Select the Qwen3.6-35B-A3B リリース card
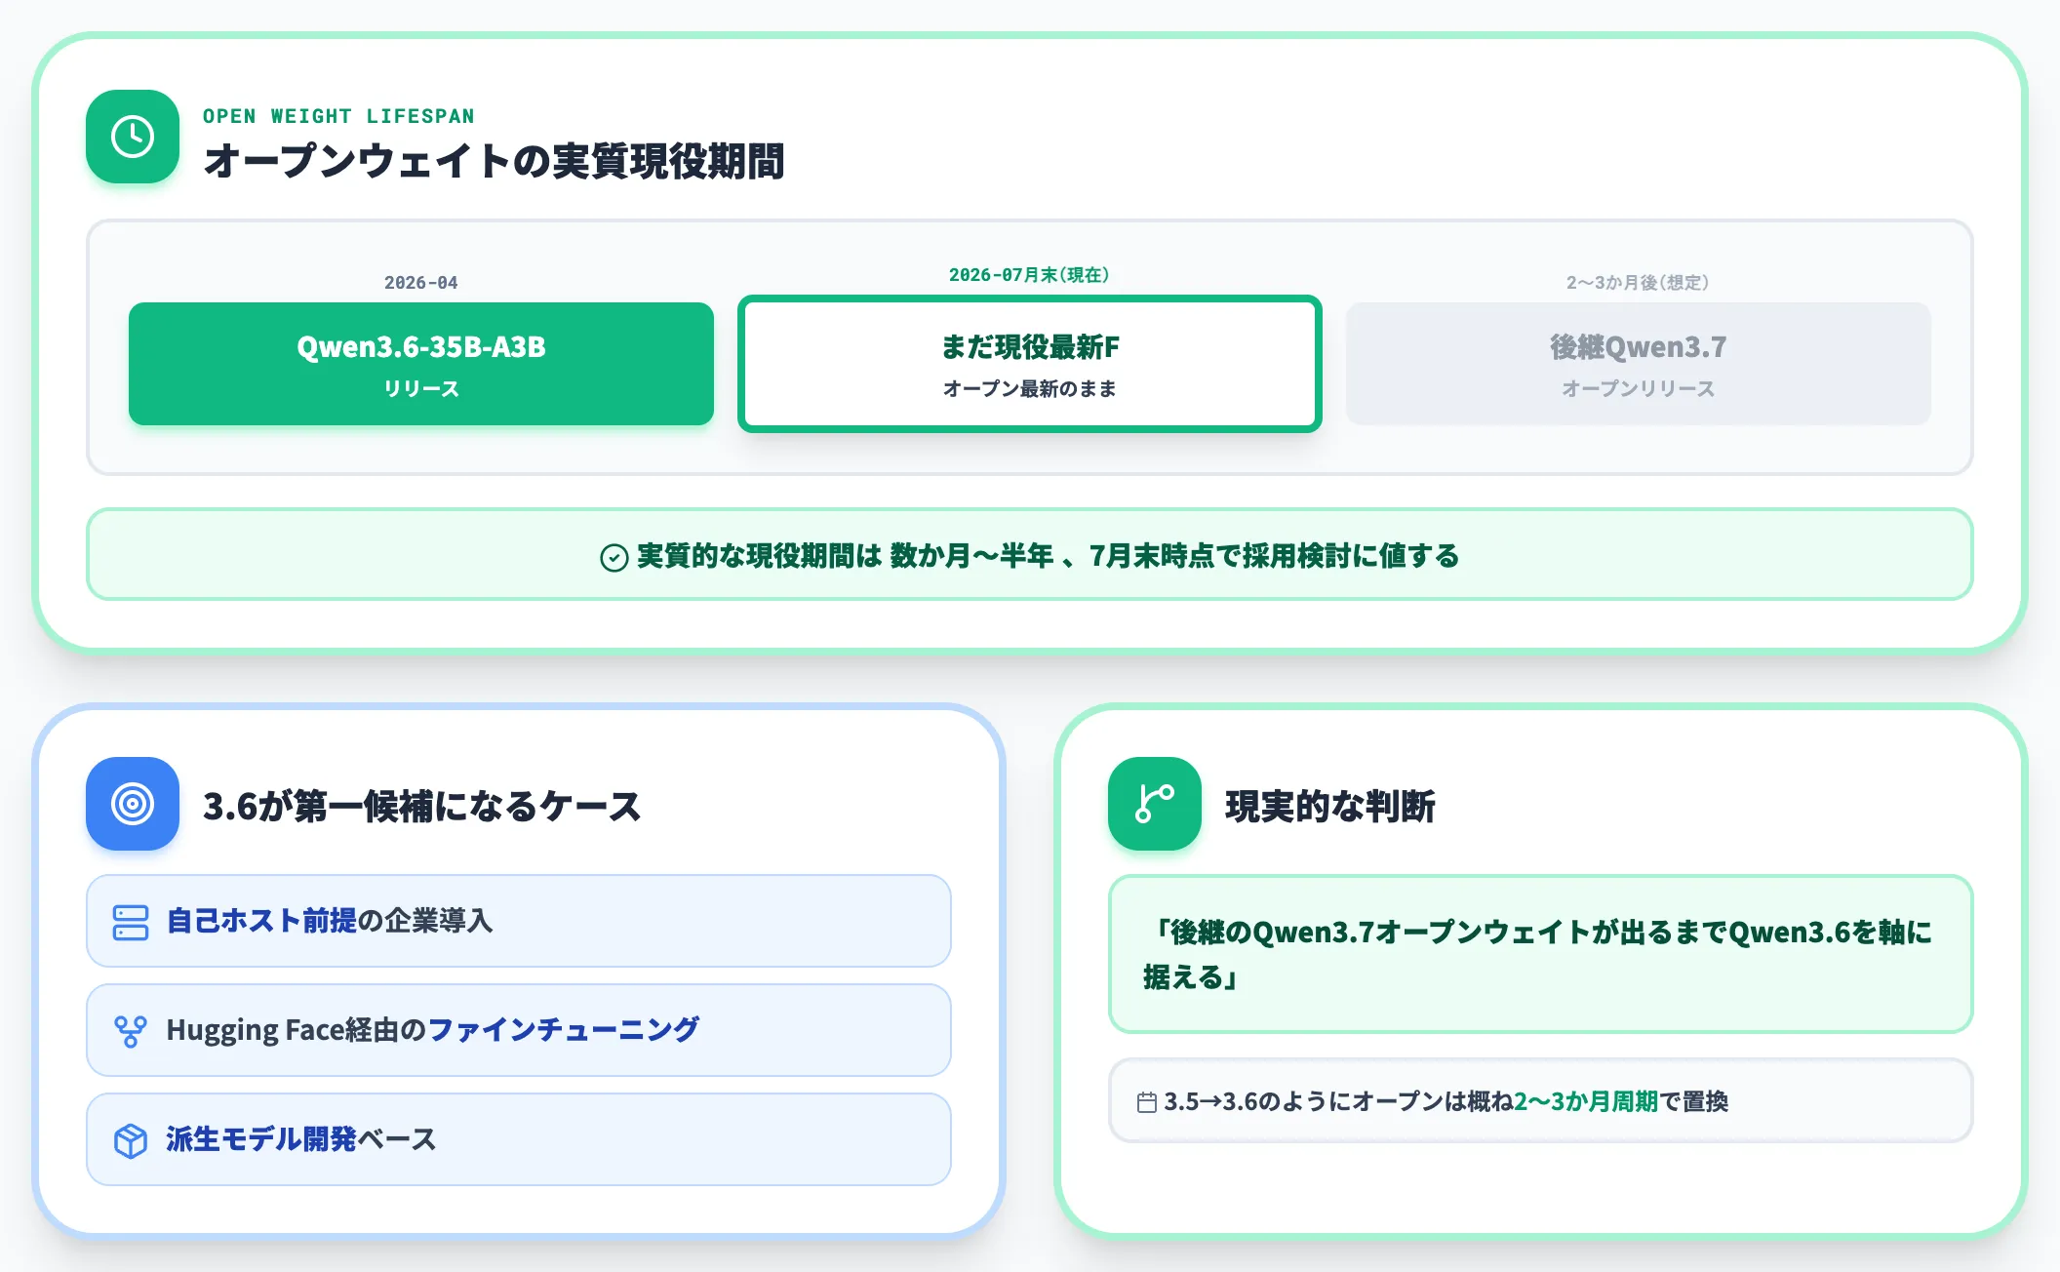The height and width of the screenshot is (1272, 2060). [x=421, y=364]
